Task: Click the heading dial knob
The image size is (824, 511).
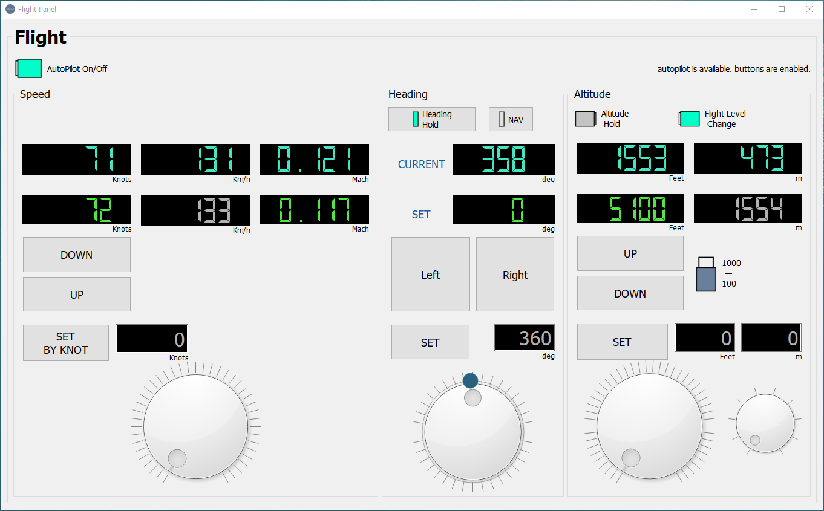Action: coord(472,432)
